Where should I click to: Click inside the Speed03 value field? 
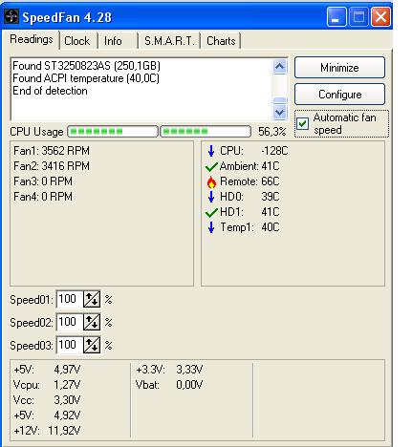pos(70,345)
